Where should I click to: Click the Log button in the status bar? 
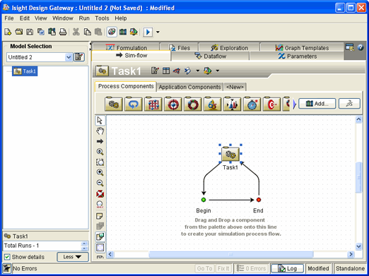tap(287, 268)
